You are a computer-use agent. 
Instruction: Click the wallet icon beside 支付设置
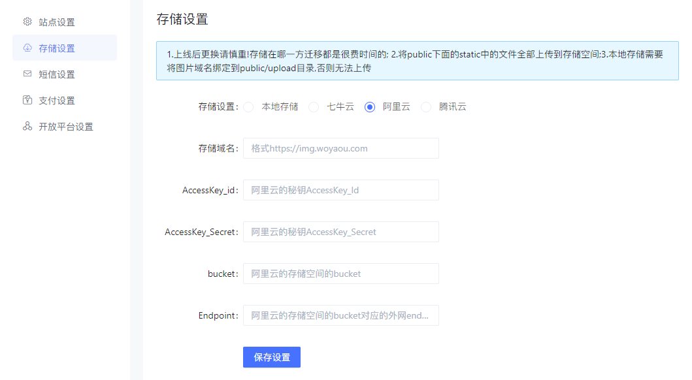pos(27,100)
